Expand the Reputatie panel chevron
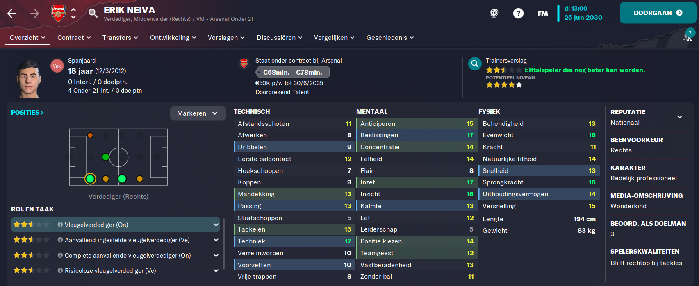Screen dimensions: 699x286 680,117
